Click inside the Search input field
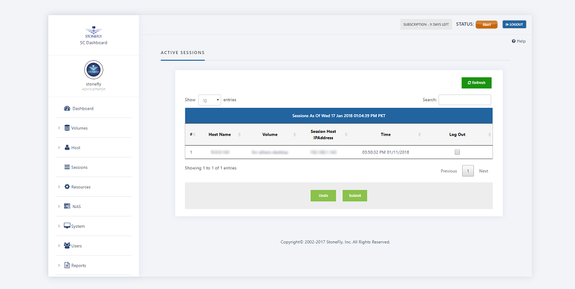Image resolution: width=575 pixels, height=289 pixels. tap(464, 100)
